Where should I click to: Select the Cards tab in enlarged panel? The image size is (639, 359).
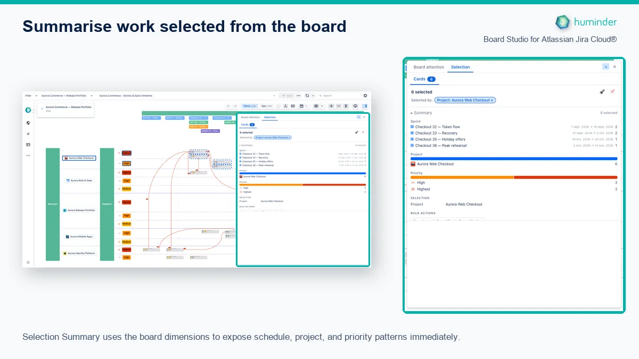pos(424,79)
